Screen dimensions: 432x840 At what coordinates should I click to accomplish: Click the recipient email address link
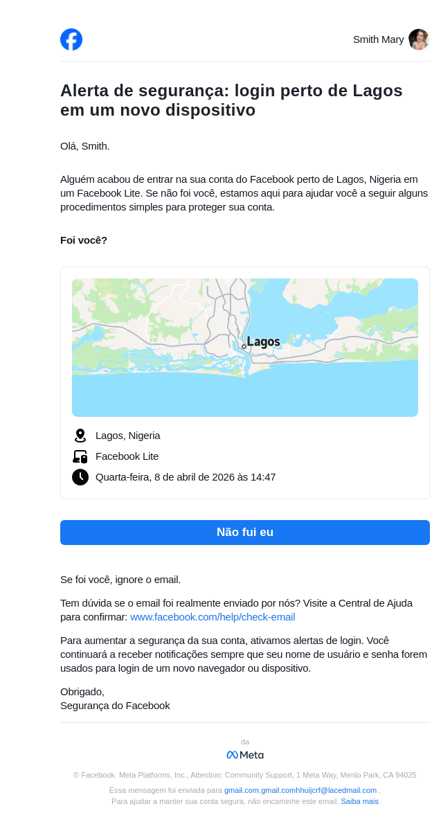click(300, 790)
